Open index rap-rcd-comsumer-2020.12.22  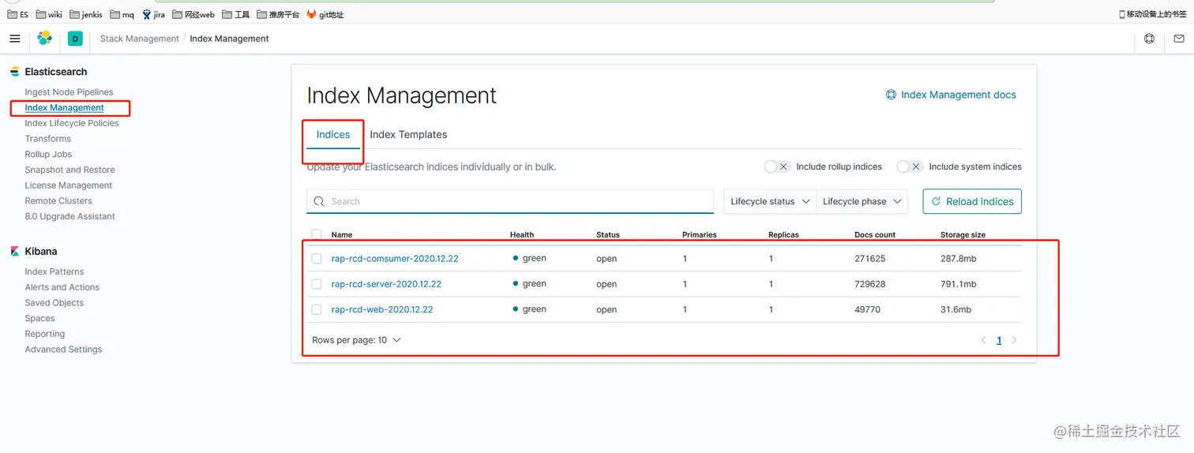click(x=395, y=258)
